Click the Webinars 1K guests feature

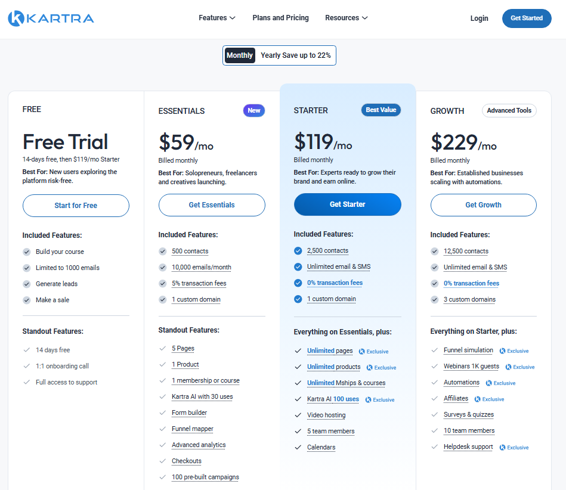tap(471, 366)
